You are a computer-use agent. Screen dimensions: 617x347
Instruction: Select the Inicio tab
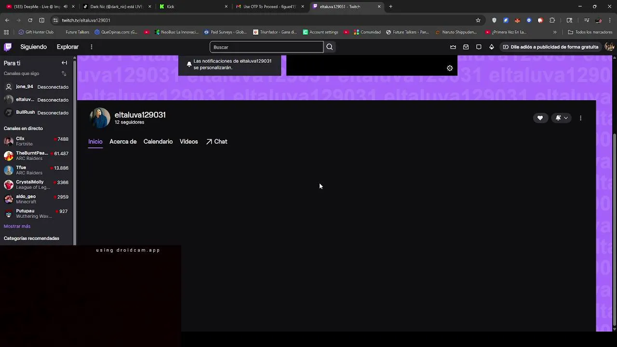pyautogui.click(x=95, y=142)
